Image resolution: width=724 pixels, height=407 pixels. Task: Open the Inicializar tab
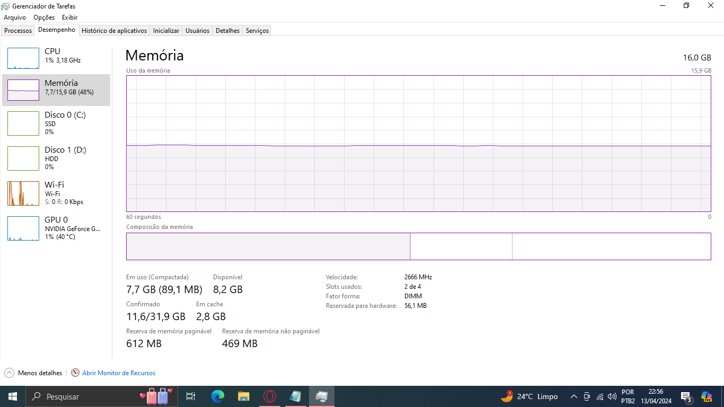166,31
